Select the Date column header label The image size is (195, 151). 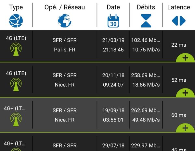pos(113,7)
